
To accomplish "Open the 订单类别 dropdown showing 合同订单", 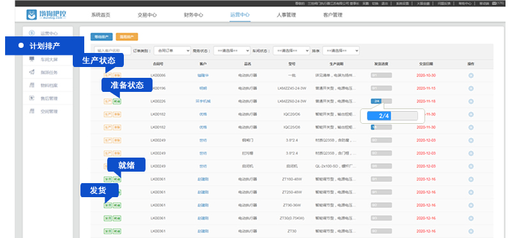I will pyautogui.click(x=172, y=51).
